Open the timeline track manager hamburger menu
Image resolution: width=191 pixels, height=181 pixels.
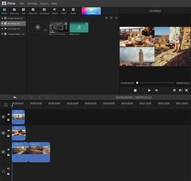pos(6,105)
